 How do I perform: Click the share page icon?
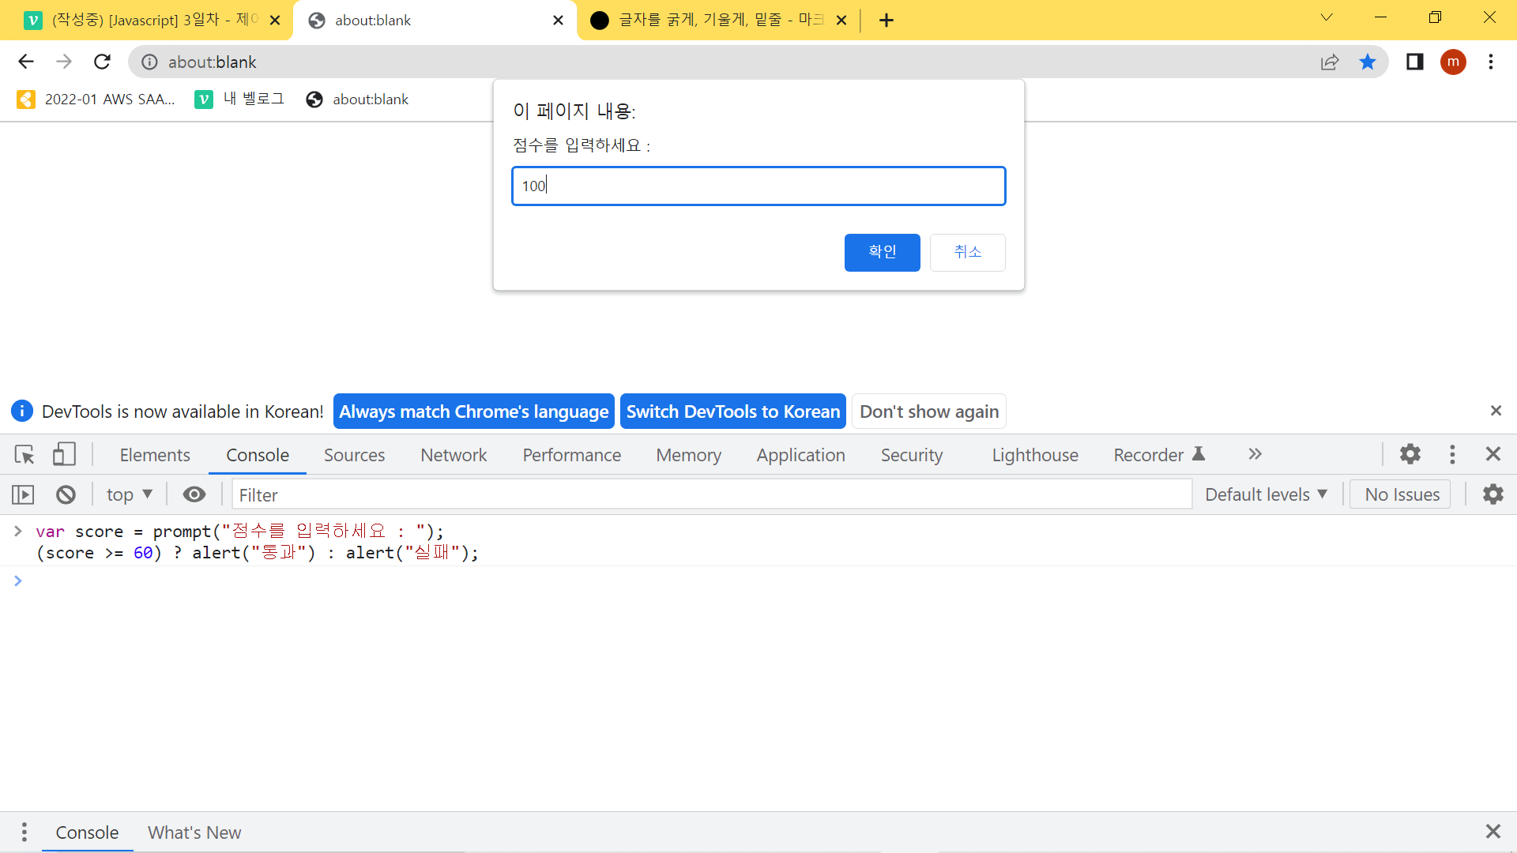pos(1330,62)
